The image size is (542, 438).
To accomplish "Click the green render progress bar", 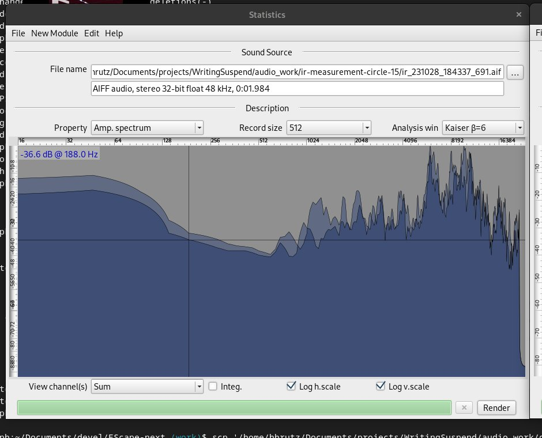I will 234,407.
